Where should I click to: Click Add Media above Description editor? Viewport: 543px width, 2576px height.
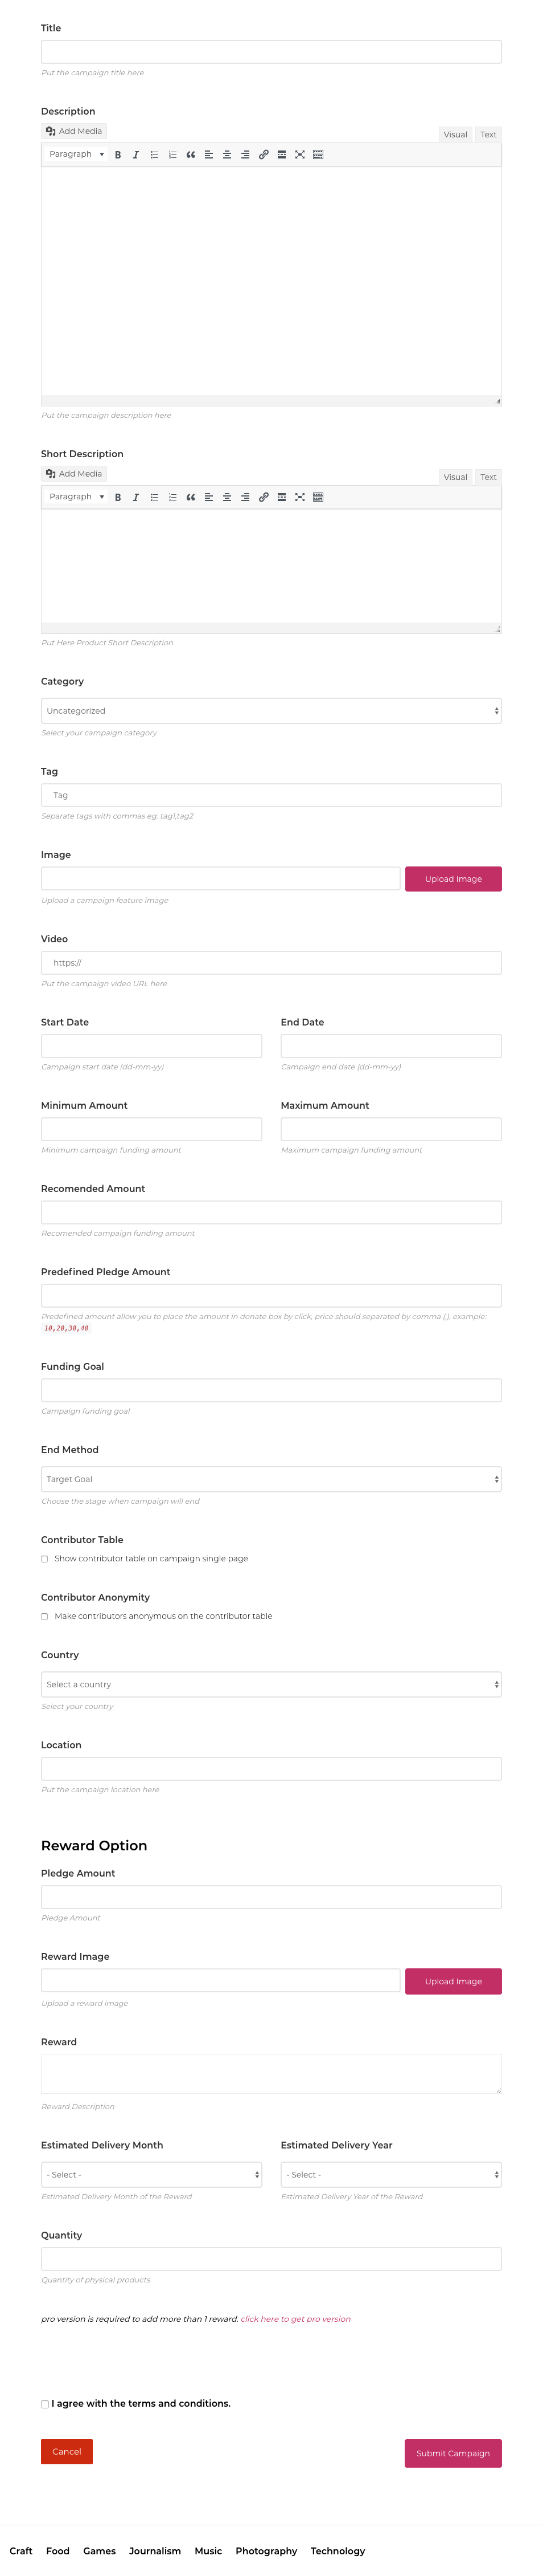point(74,131)
